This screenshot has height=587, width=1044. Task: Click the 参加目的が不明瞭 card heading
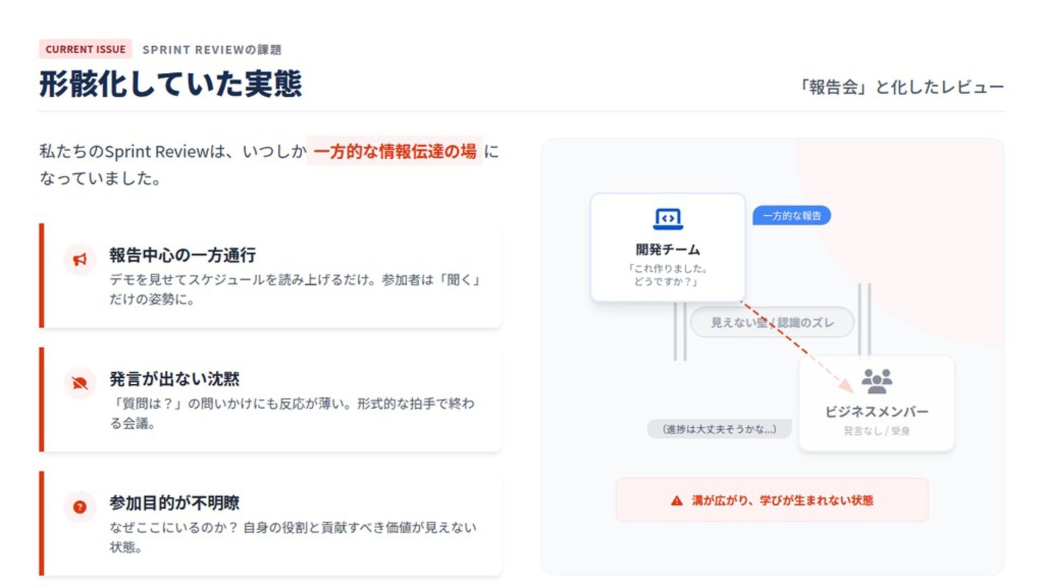coord(174,503)
